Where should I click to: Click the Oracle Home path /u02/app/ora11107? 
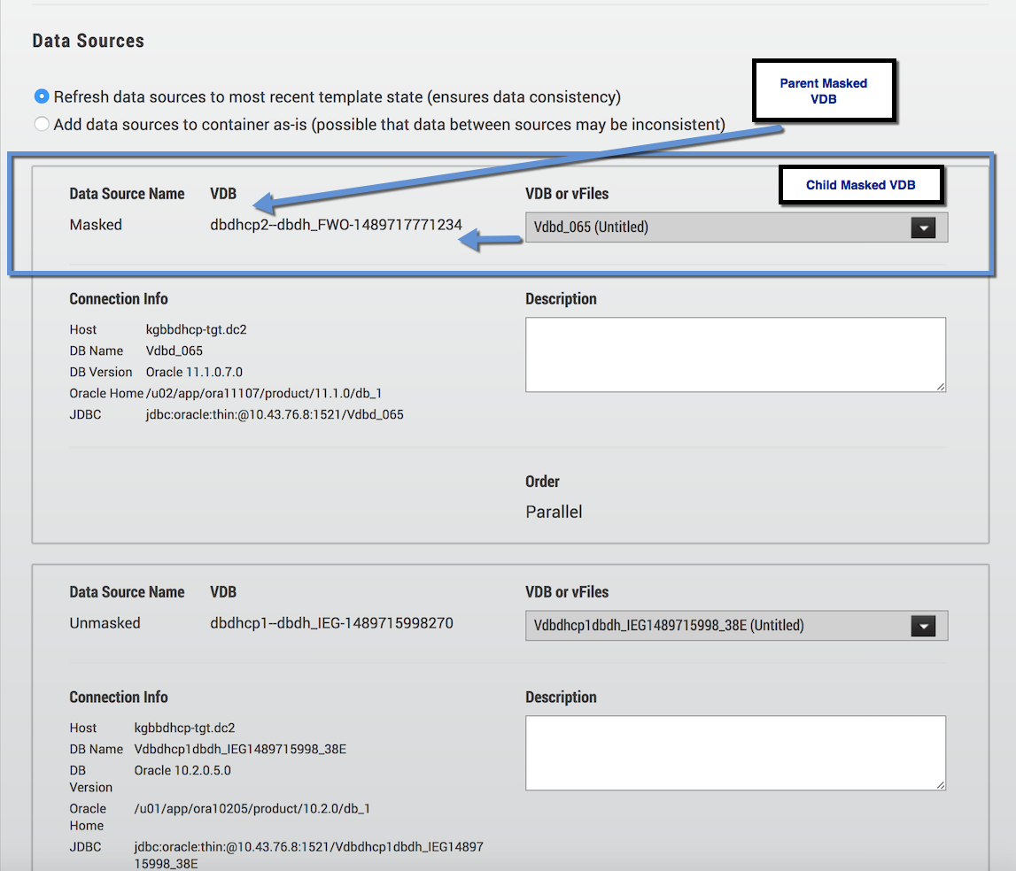264,393
